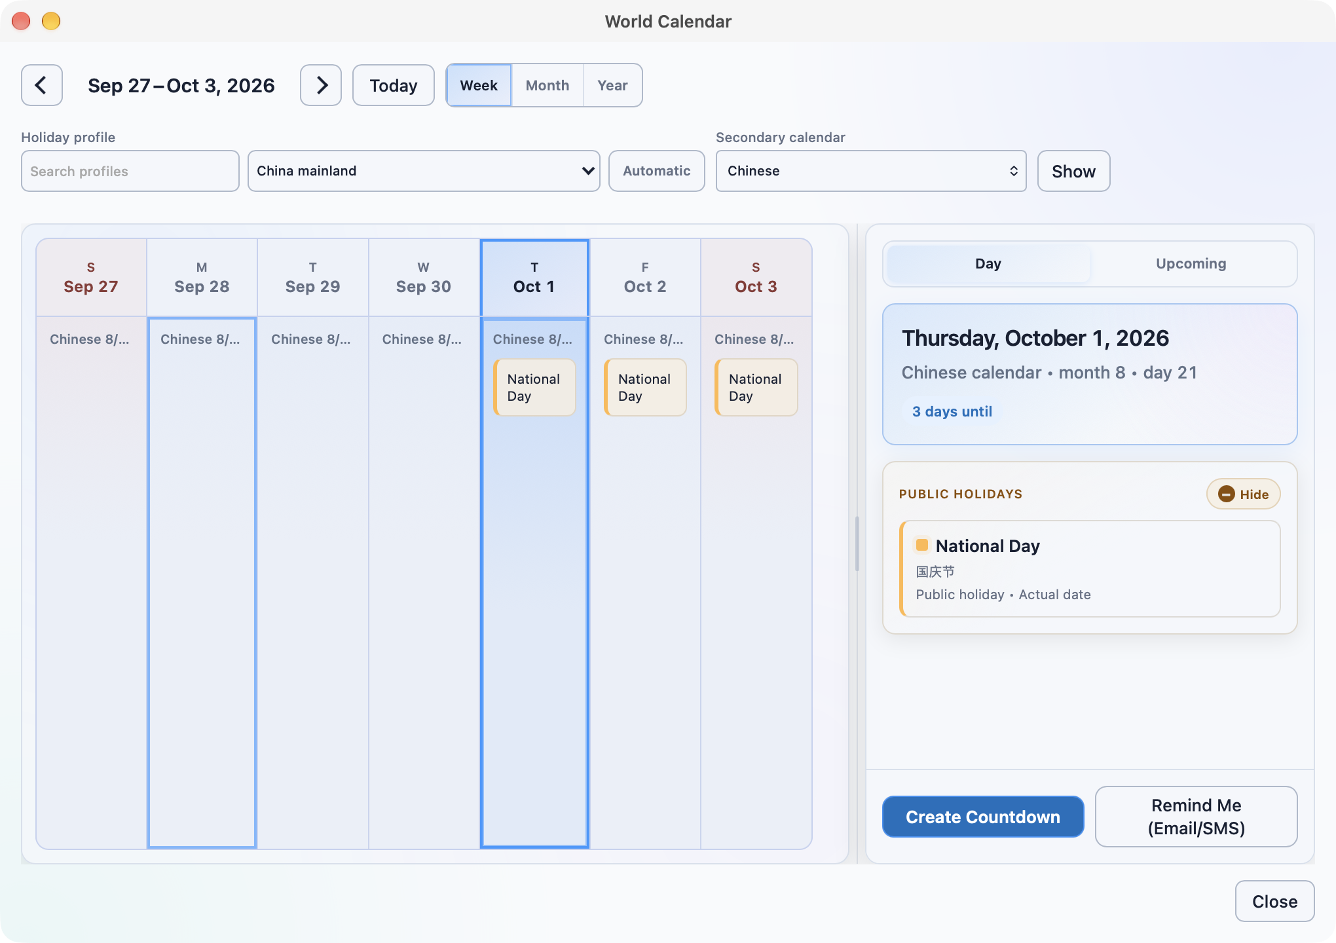Select the Sep 28 column header

pos(202,278)
